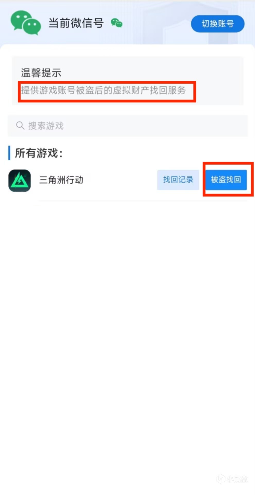
Task: Open the 三角洲行动 game icon
Action: (x=20, y=180)
